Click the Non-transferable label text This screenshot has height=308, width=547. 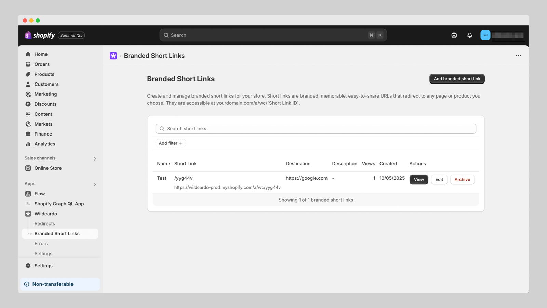(x=53, y=284)
